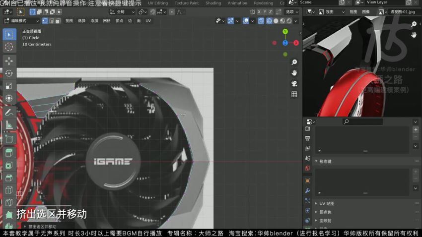The image size is (422, 237).
Task: Pick the Poly Build tool
Action: (x=9, y=215)
